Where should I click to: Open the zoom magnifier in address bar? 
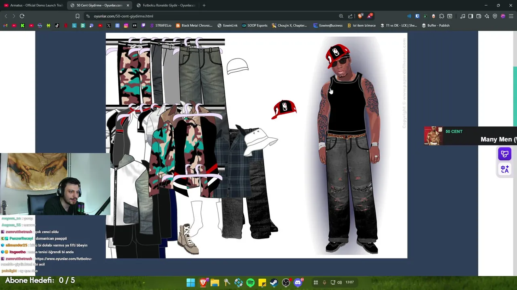pos(341,16)
